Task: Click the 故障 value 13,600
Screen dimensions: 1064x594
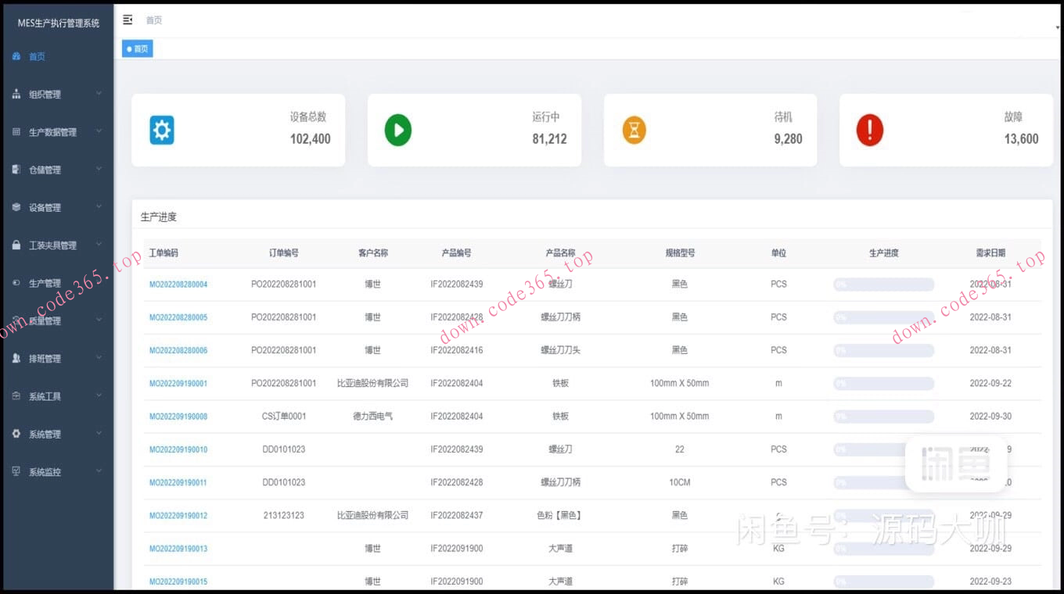Action: [x=1022, y=139]
